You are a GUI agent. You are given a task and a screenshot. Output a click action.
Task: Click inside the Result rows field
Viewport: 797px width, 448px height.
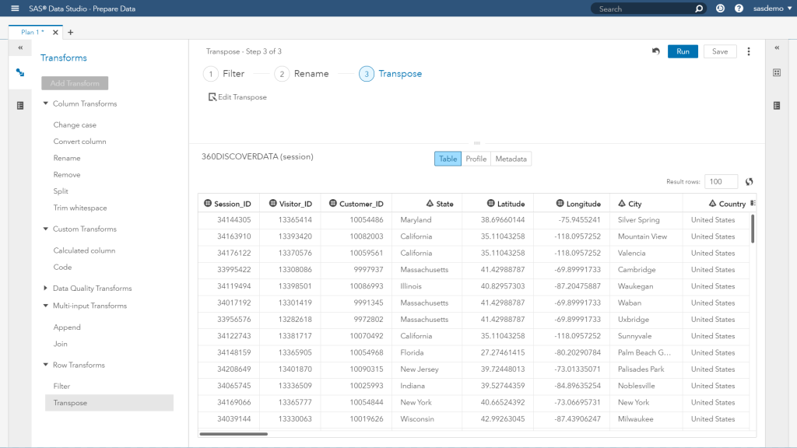(x=721, y=181)
